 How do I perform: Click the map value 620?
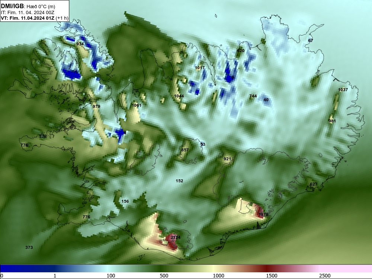(241, 51)
